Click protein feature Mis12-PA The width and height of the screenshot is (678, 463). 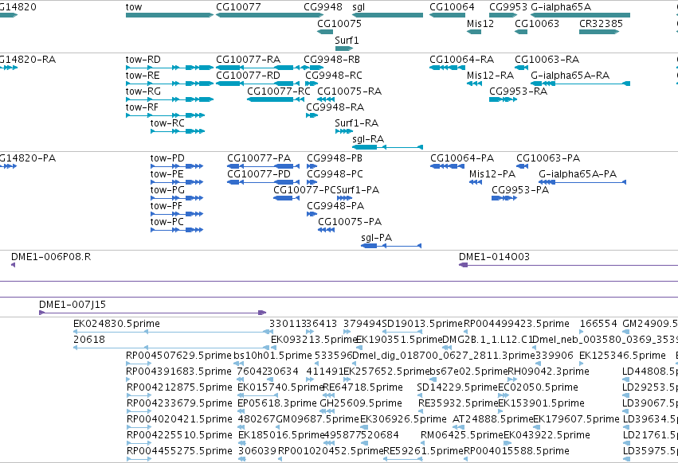pos(476,182)
